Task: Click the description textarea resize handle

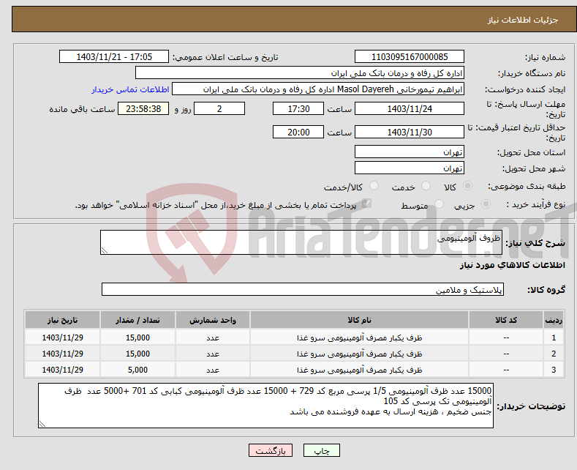Action: pos(105,250)
